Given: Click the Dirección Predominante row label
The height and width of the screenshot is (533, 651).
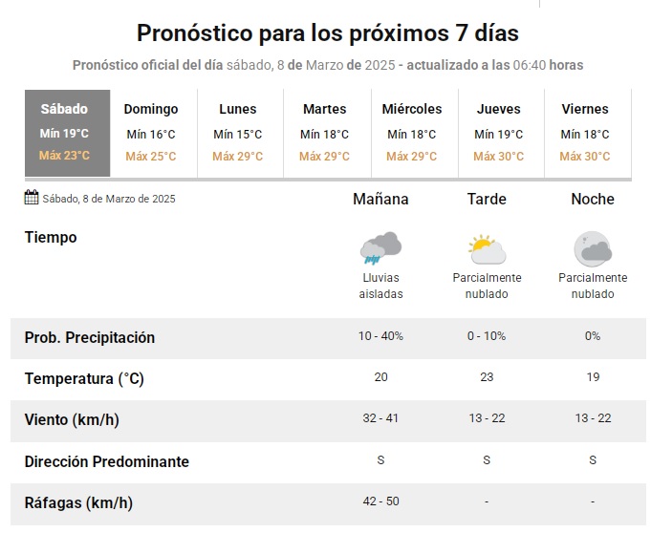Looking at the screenshot, I should pyautogui.click(x=106, y=461).
